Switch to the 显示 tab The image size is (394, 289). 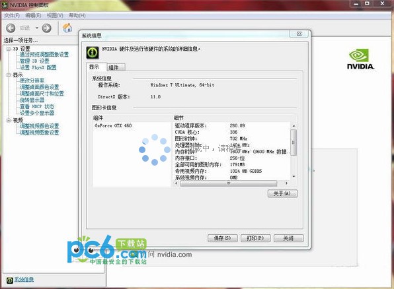(97, 67)
